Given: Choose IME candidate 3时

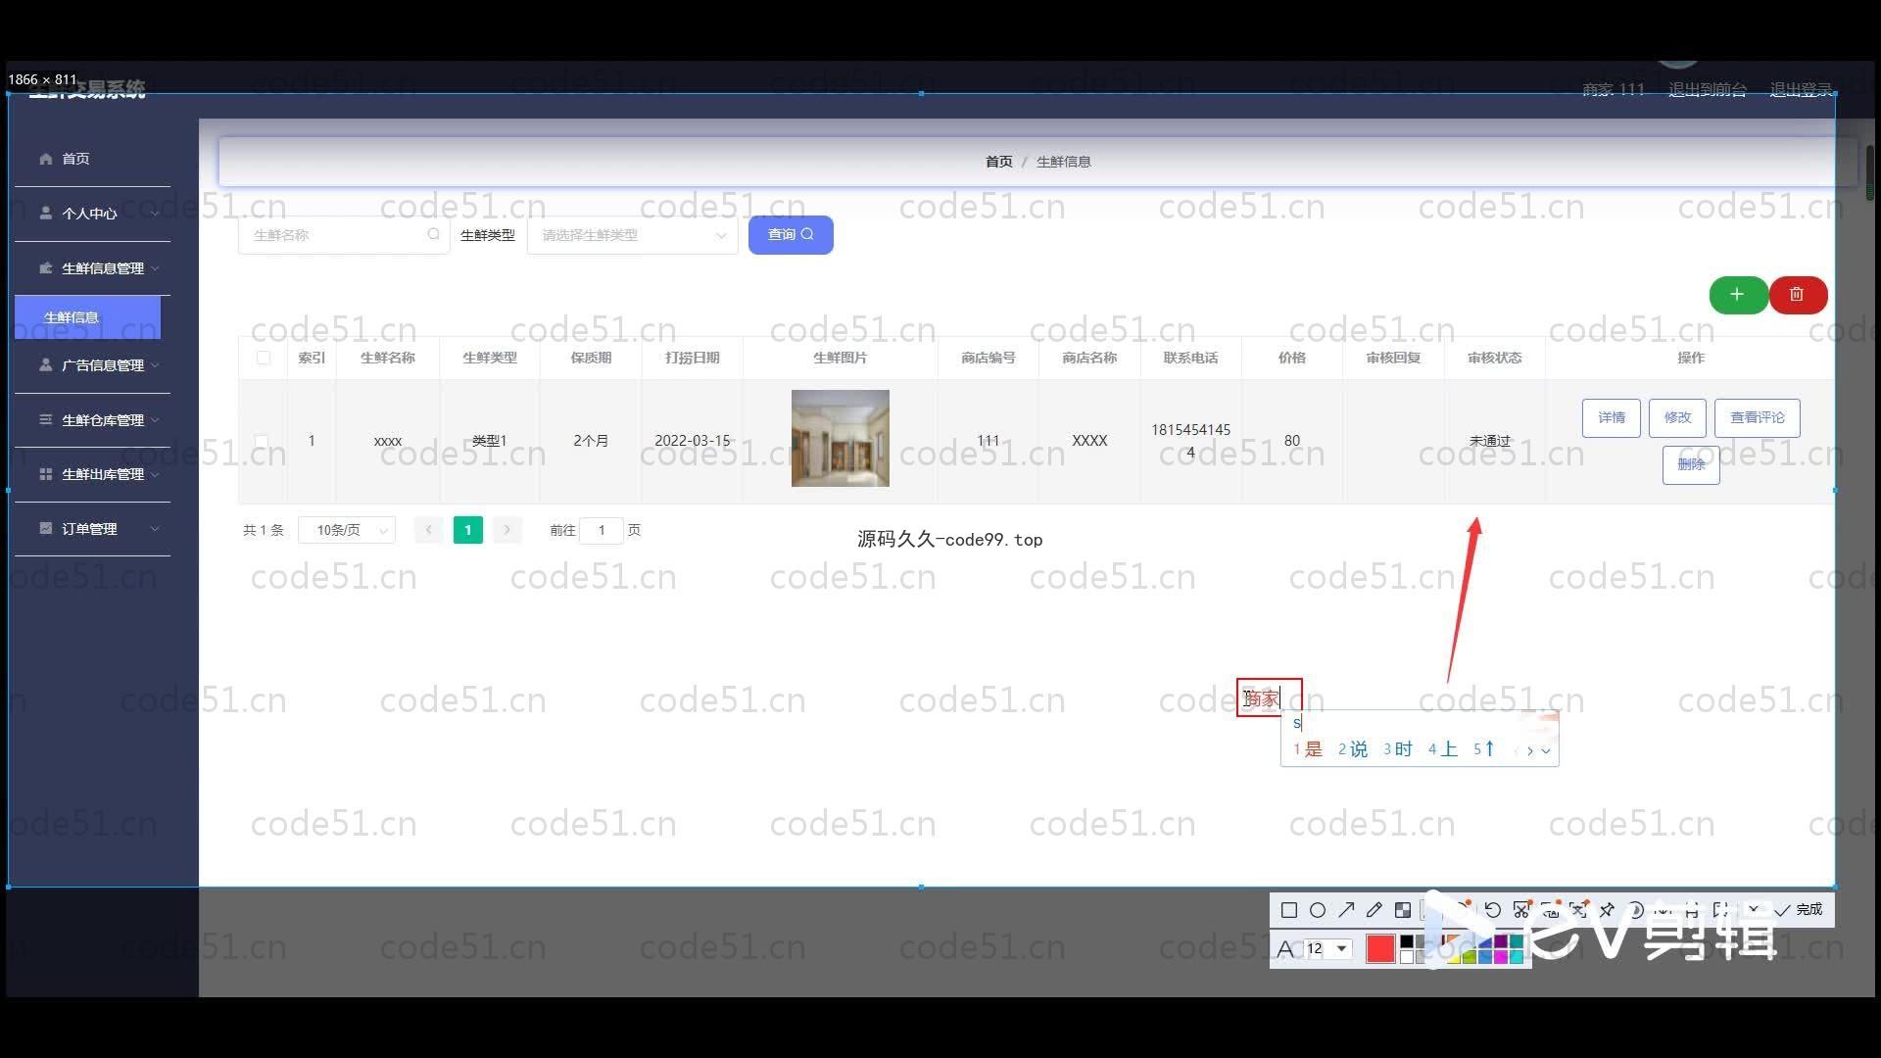Looking at the screenshot, I should click(1398, 749).
